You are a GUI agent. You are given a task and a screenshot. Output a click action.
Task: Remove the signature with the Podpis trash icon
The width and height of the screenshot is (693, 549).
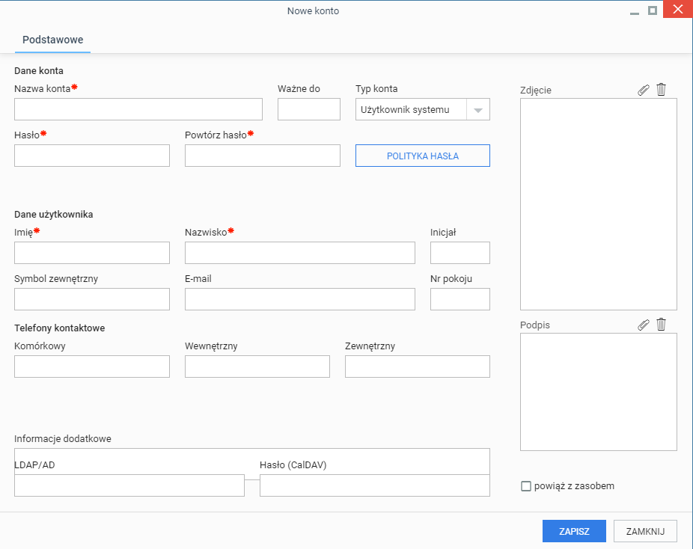[661, 325]
